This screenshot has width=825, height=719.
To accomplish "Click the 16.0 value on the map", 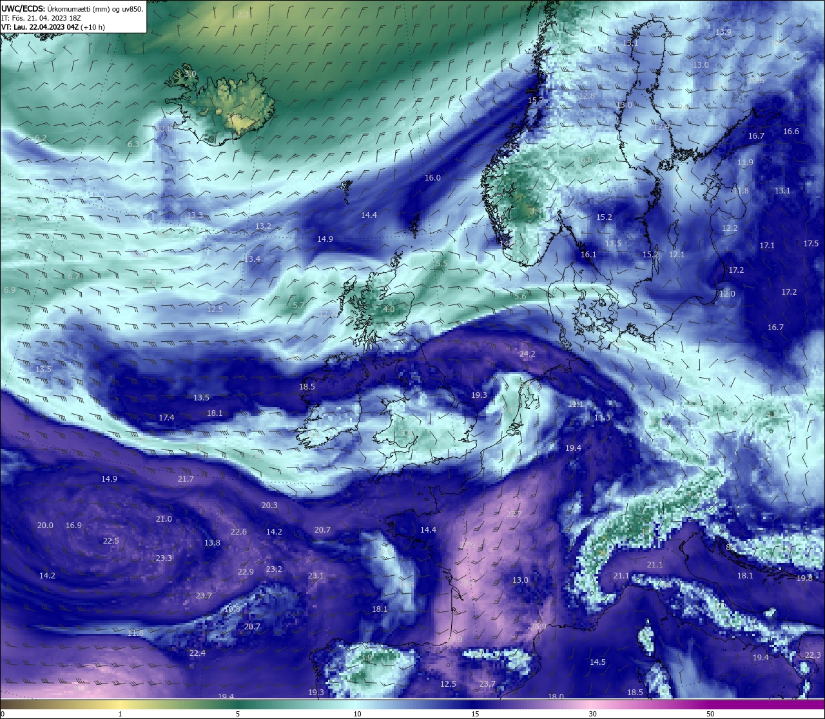I will 432,178.
